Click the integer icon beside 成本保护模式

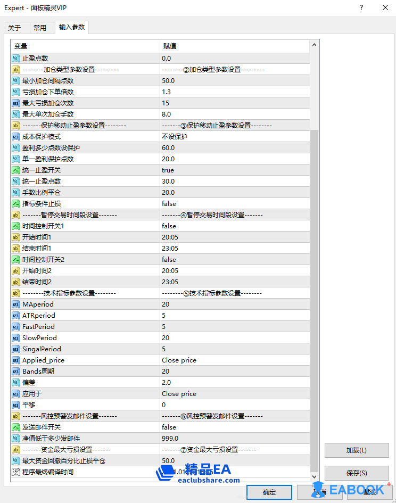coord(16,137)
